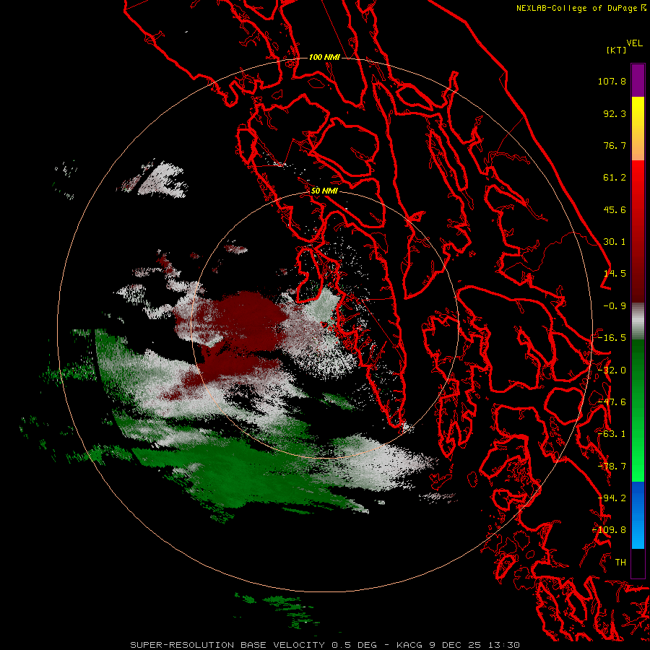Click the -63.1 value on velocity scale
The height and width of the screenshot is (650, 650).
pyautogui.click(x=612, y=434)
